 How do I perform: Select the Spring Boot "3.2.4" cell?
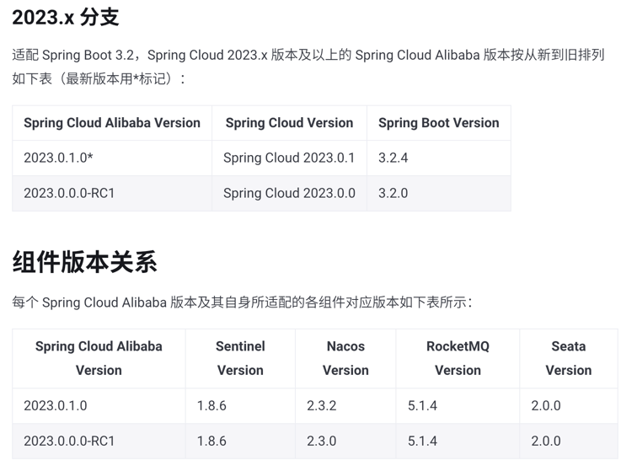[393, 158]
